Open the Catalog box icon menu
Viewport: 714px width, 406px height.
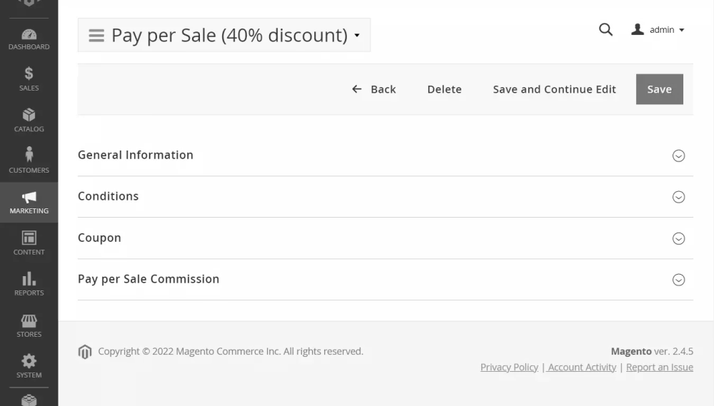(29, 120)
